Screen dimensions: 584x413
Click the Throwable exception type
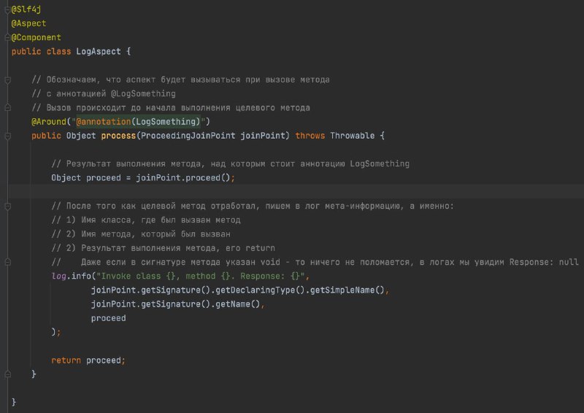353,136
